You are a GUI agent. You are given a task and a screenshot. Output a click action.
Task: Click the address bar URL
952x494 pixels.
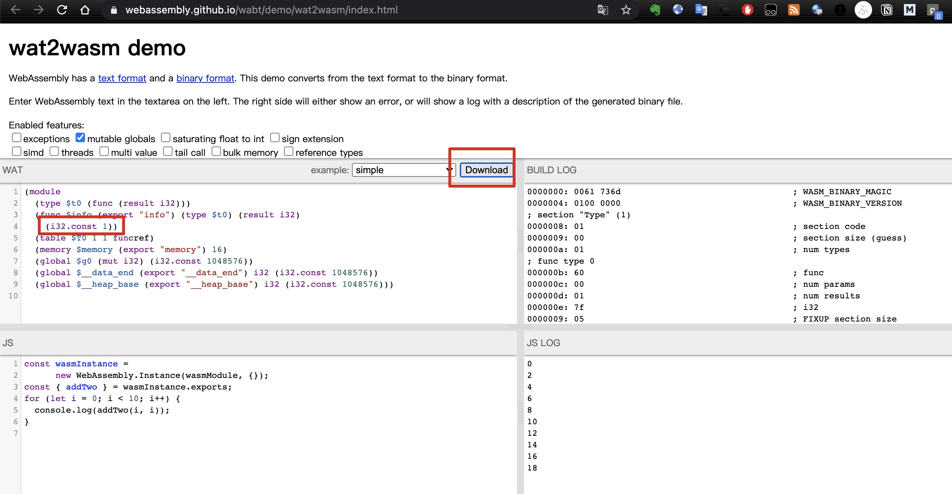click(261, 10)
